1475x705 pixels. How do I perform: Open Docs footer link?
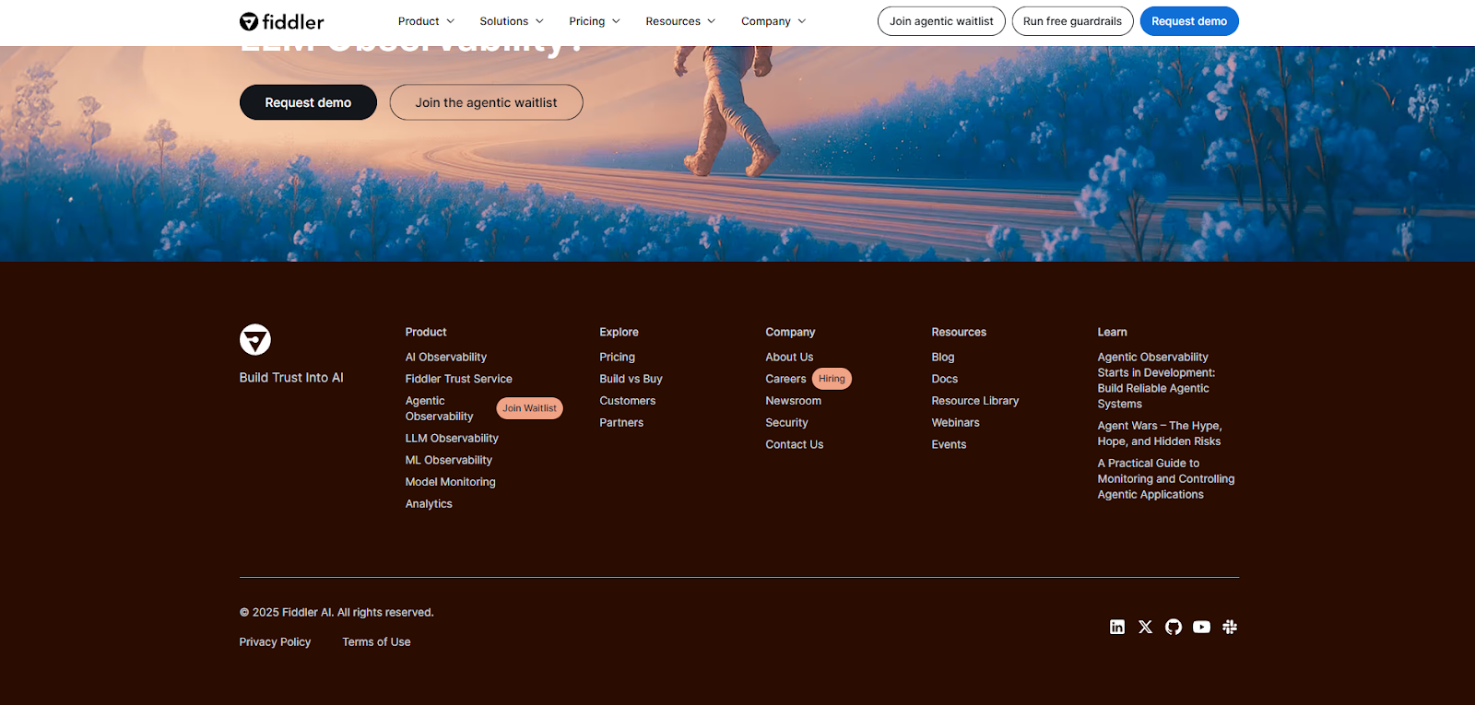944,379
